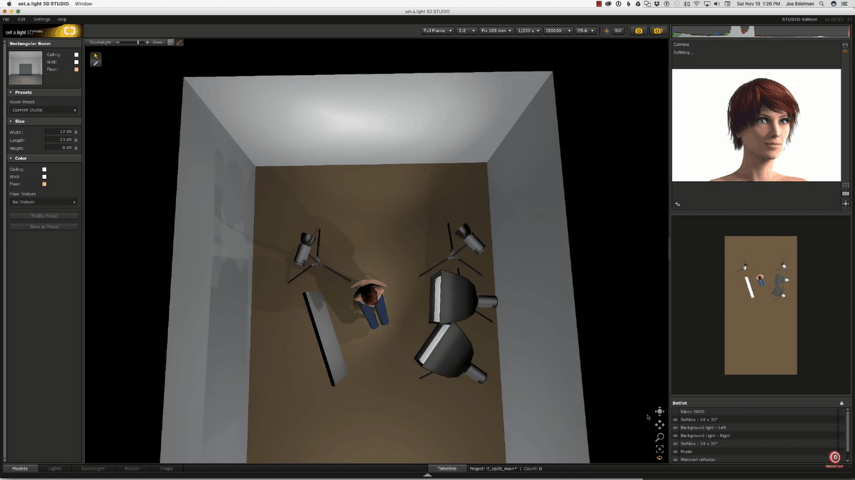Open the Current Studio room preset selector
The width and height of the screenshot is (855, 480).
coord(44,110)
